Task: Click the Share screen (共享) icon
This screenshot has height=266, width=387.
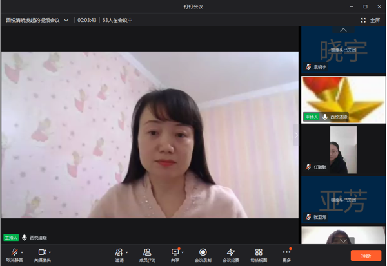Action: [175, 253]
